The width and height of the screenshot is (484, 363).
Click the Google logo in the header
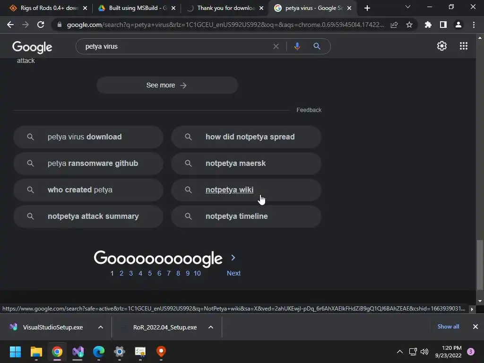coord(32,47)
